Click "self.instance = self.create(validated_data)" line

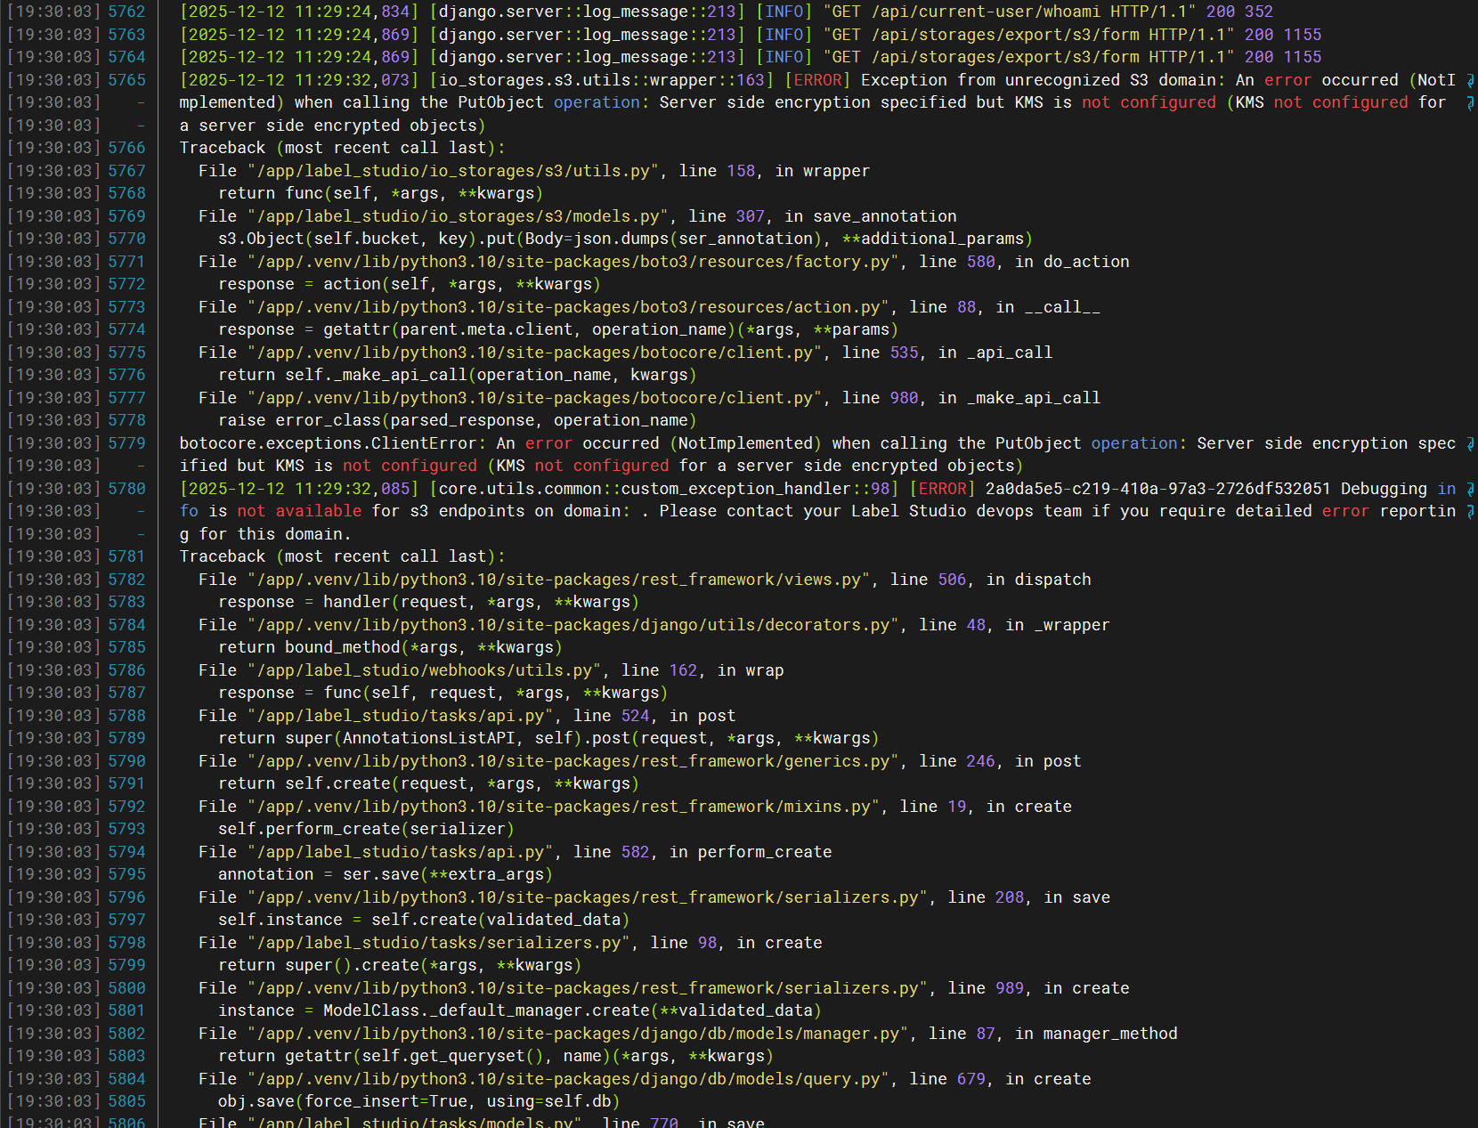(x=424, y=920)
